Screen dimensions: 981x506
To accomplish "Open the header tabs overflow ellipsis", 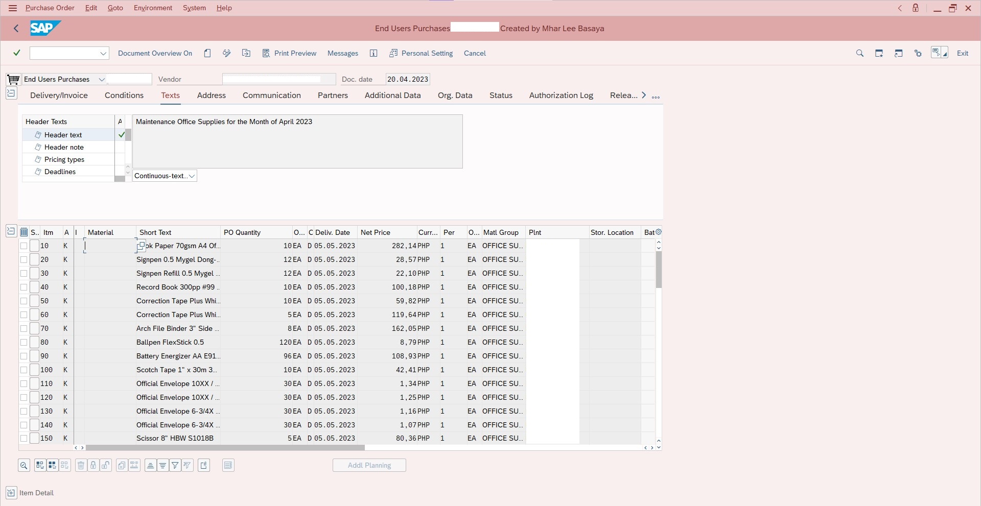I will pos(656,97).
